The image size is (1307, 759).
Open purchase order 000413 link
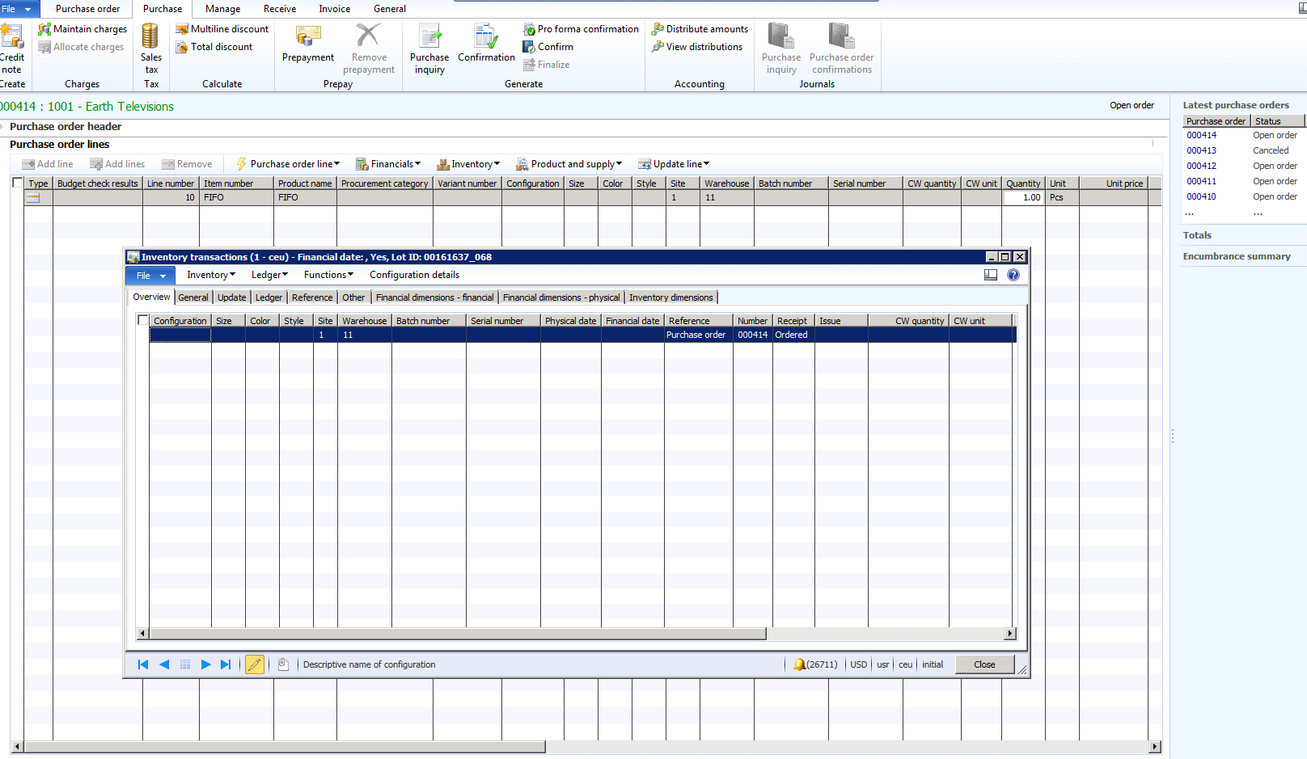click(x=1201, y=150)
